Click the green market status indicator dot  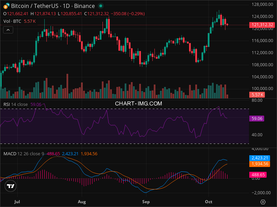point(100,6)
